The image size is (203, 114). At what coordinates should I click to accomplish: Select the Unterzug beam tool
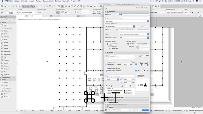pos(8,37)
